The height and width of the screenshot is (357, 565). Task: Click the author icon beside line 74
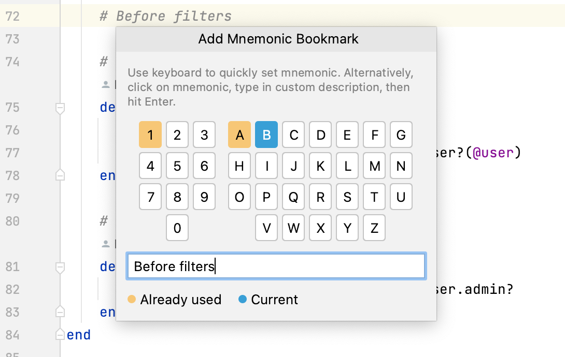click(105, 84)
